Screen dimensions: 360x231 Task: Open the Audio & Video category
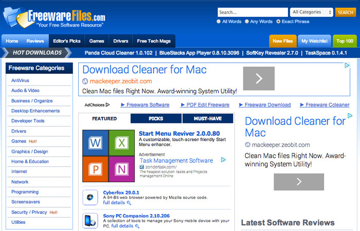(x=25, y=91)
